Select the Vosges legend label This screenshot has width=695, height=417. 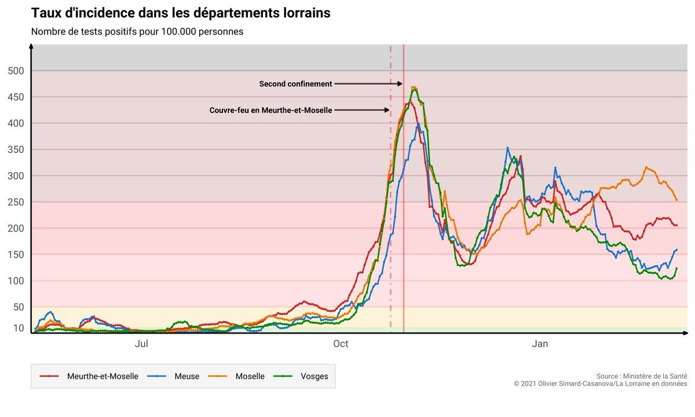point(314,376)
